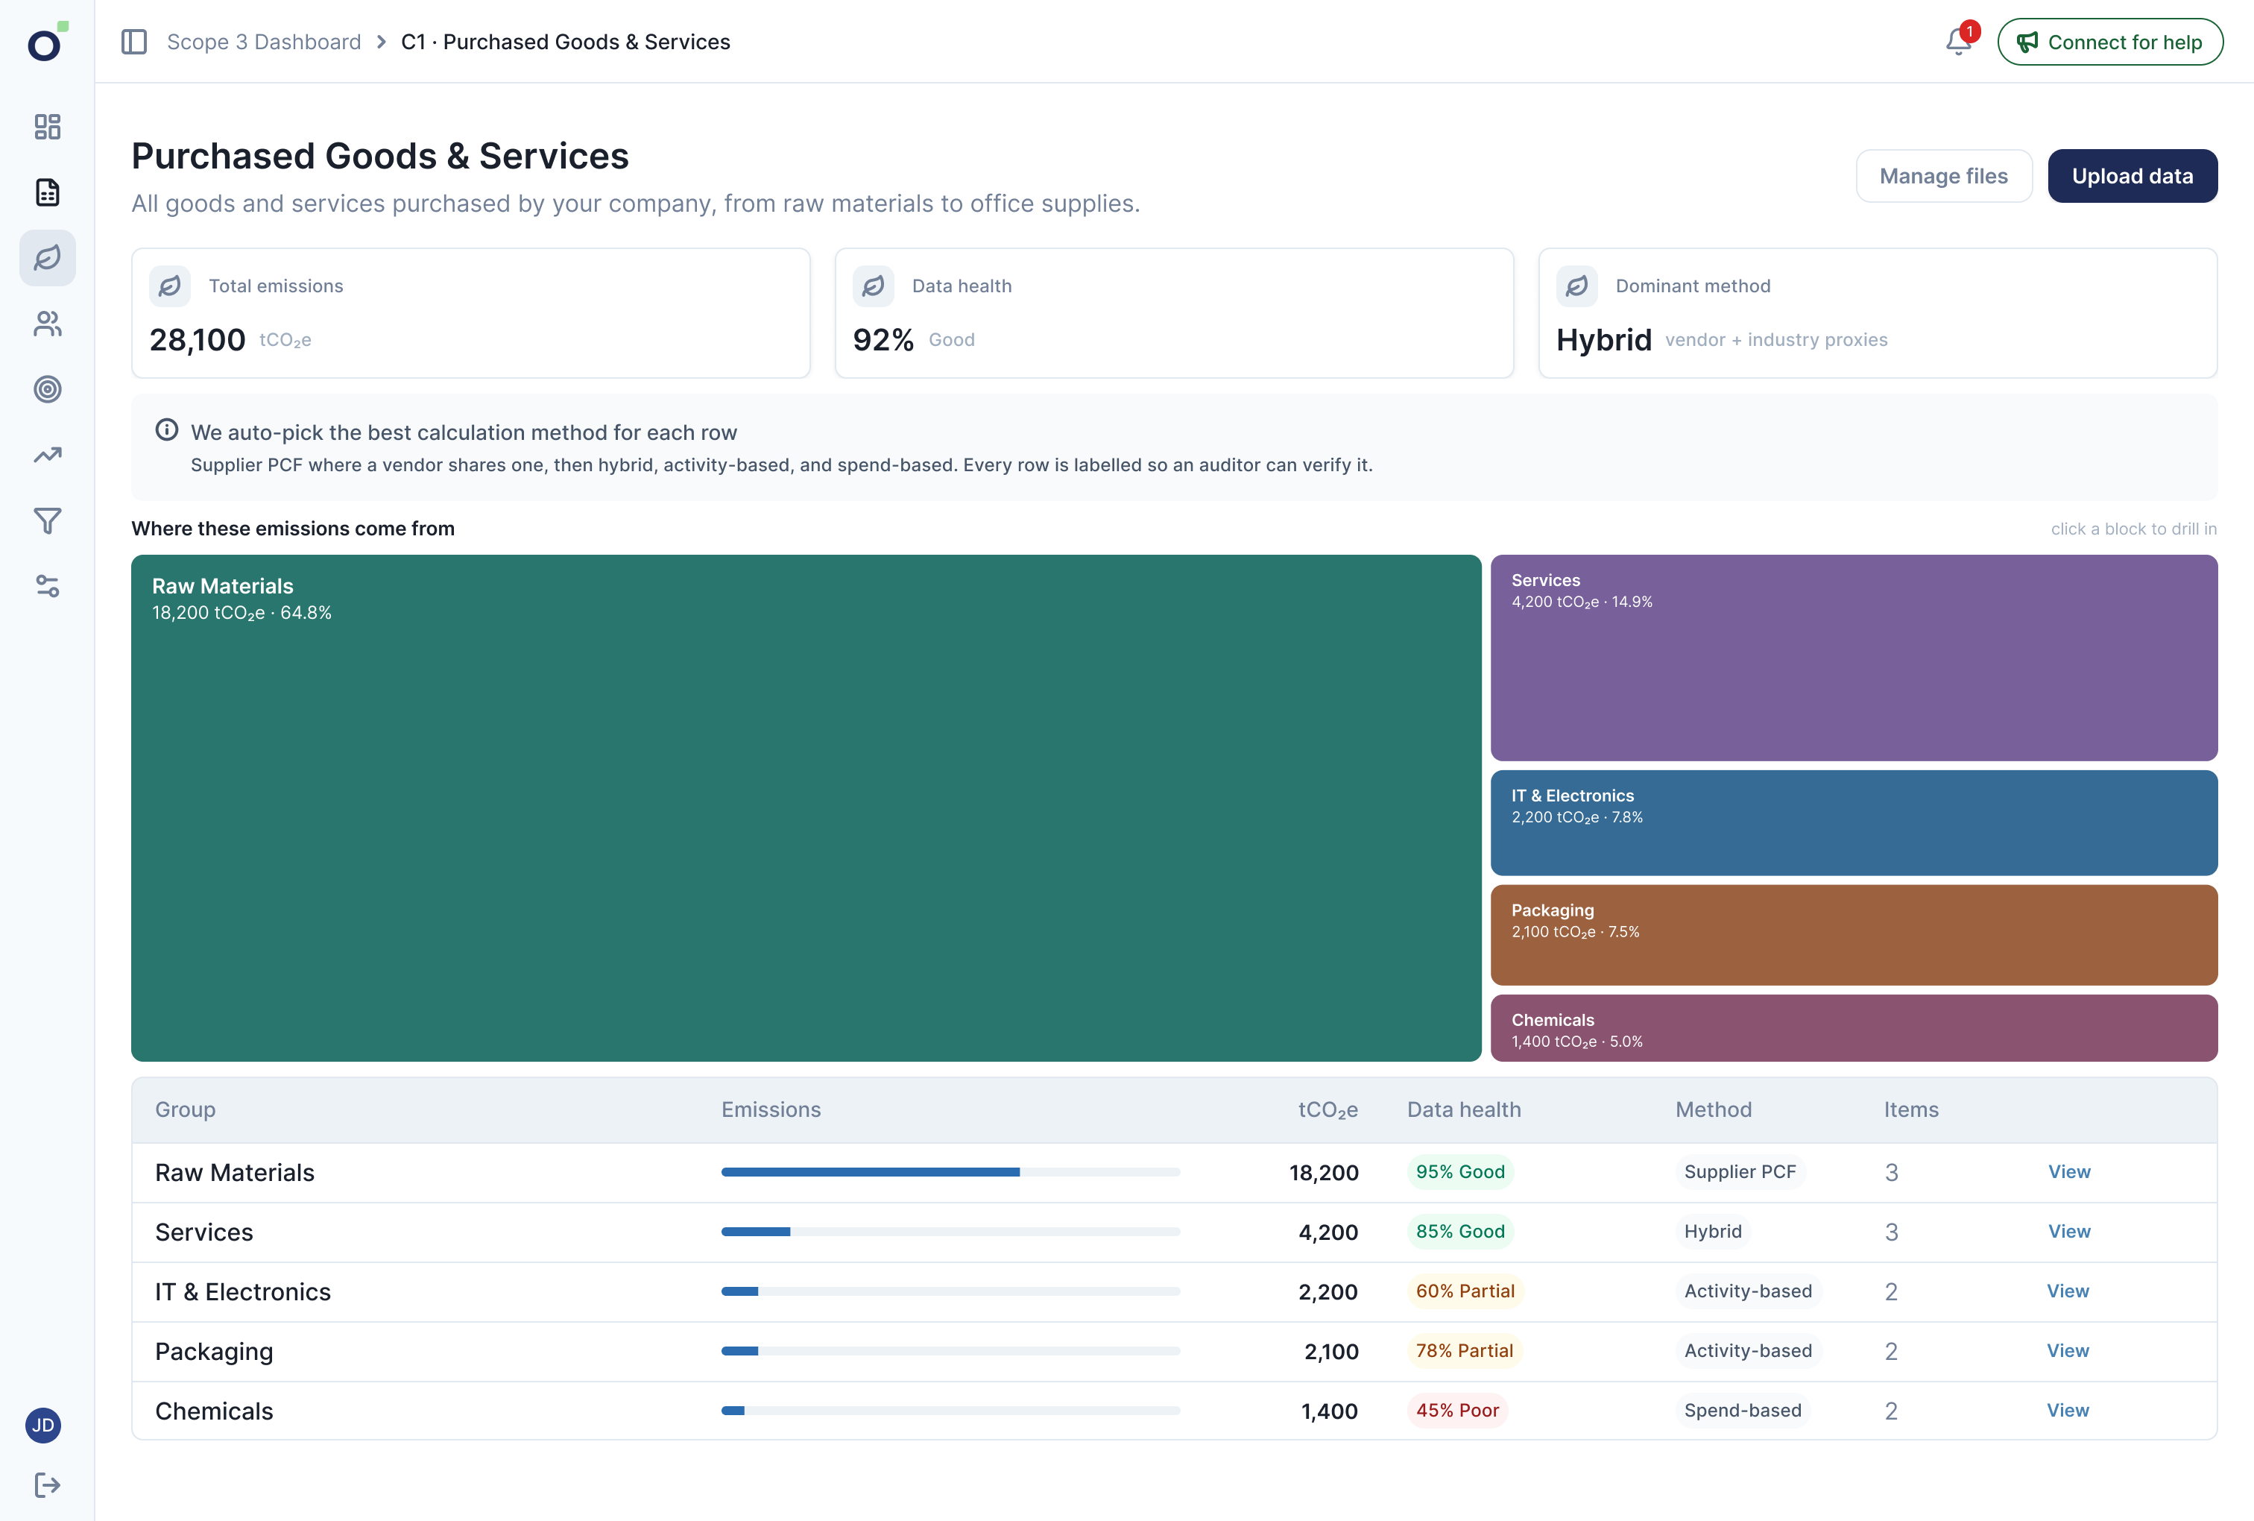
Task: Toggle the sidebar panel icon
Action: tap(133, 42)
